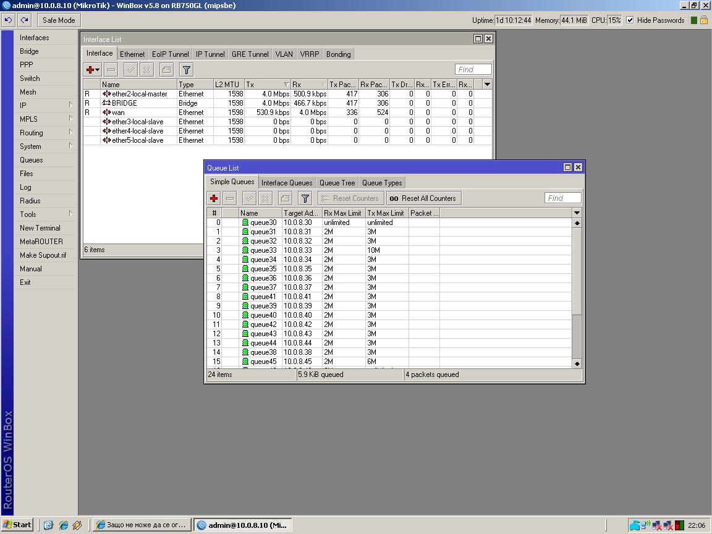Switch to the Queue Tree tab
The image size is (712, 534).
(x=337, y=183)
